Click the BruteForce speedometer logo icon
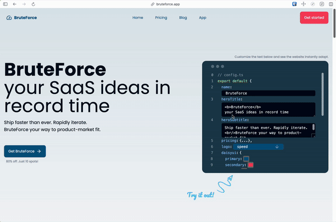The width and height of the screenshot is (336, 222). coord(9,18)
